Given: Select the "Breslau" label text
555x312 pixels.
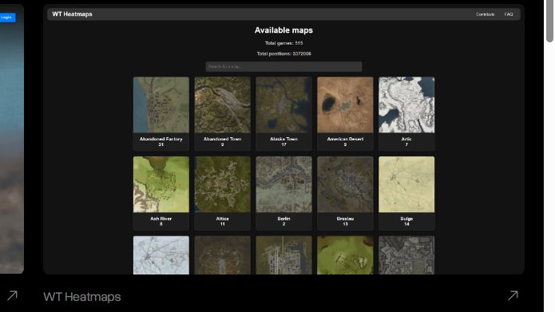Looking at the screenshot, I should click(345, 219).
